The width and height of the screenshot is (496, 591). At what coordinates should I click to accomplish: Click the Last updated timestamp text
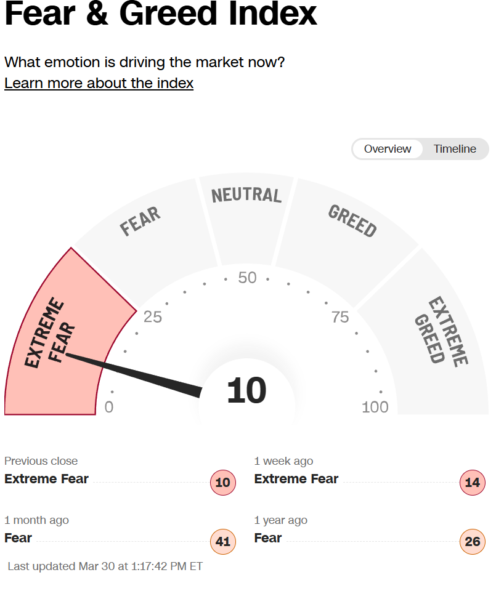click(105, 566)
